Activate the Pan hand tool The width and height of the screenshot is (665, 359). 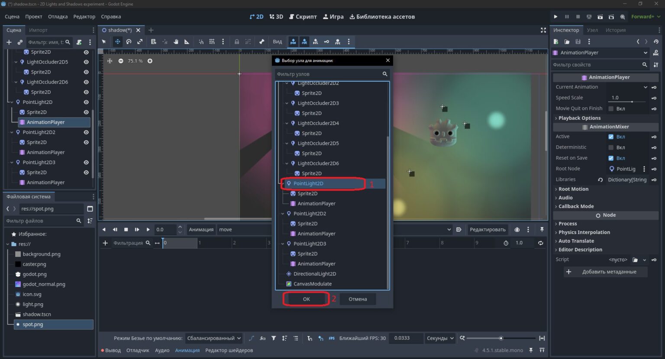(x=176, y=42)
